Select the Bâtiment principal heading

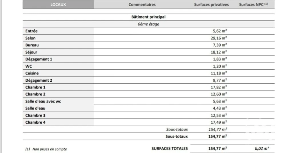(x=149, y=17)
